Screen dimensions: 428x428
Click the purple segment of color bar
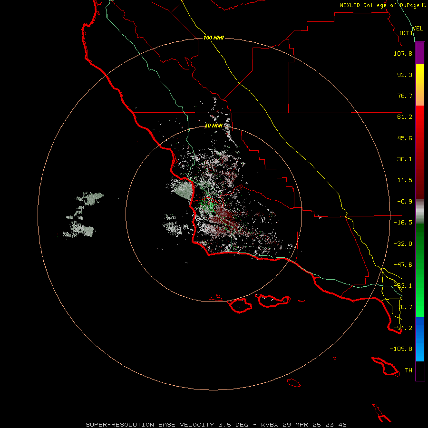pyautogui.click(x=420, y=53)
